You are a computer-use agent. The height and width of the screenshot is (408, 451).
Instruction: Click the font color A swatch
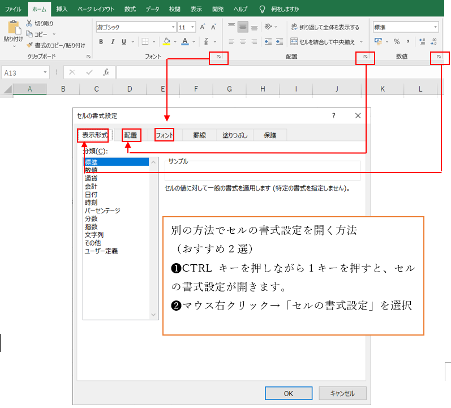tap(185, 41)
